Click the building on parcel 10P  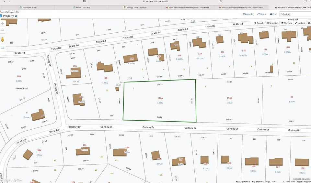coord(178,162)
